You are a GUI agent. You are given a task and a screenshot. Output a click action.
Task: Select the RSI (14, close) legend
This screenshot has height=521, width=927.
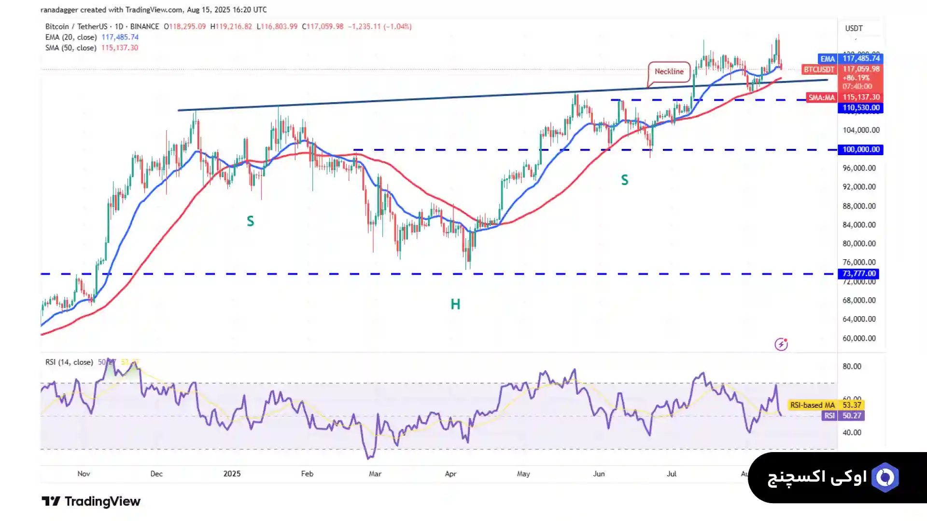[69, 362]
